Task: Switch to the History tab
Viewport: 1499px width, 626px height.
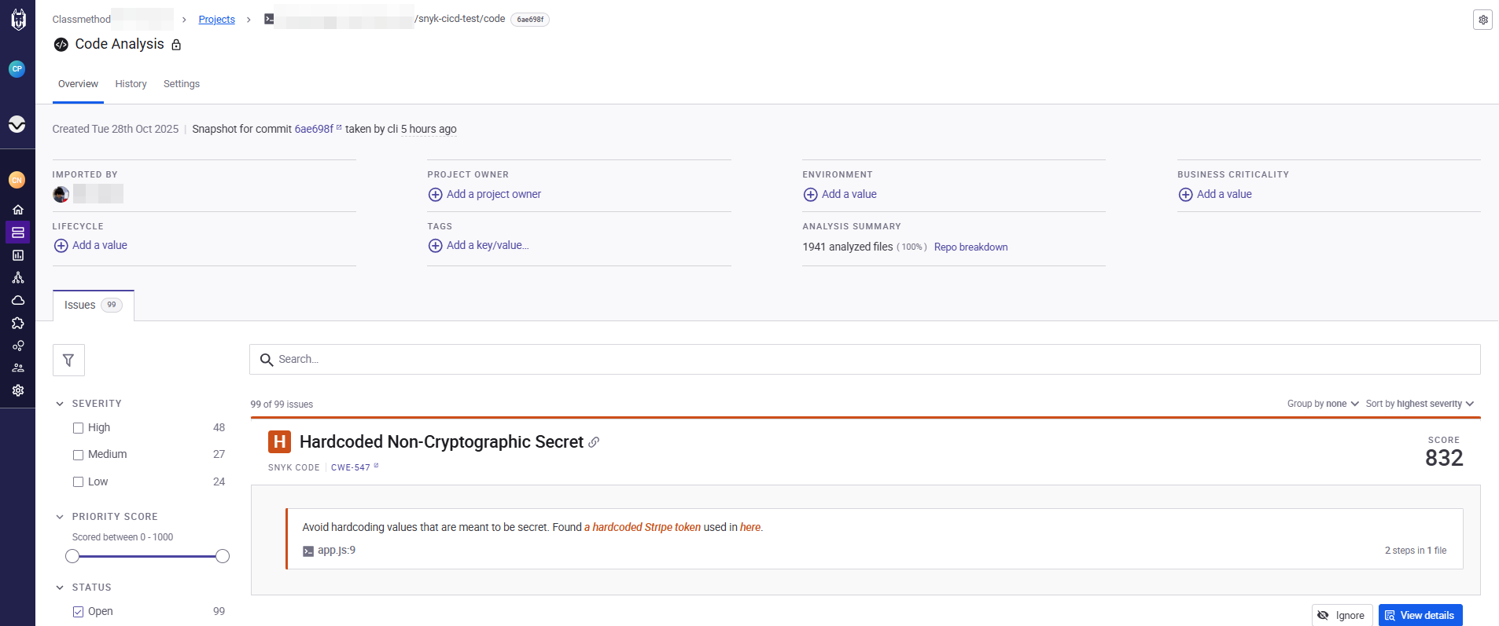Action: coord(131,84)
